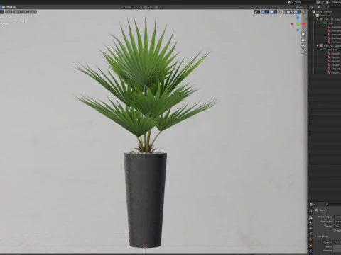Open the Feature Set dropdown
Screen dimensions: 341x255
pos(337,222)
